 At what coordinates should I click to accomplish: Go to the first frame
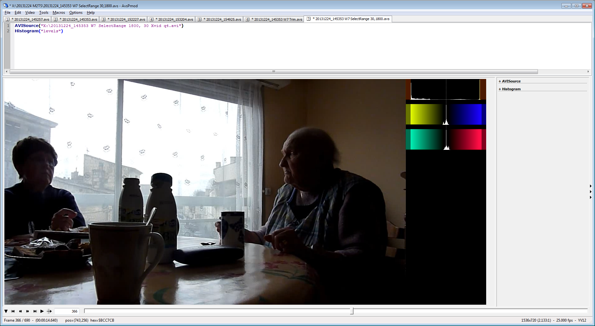coord(13,311)
